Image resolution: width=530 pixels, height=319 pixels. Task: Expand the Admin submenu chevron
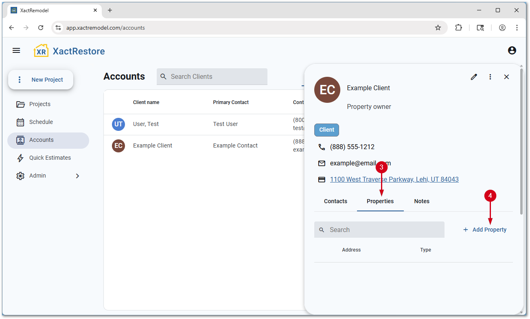[x=77, y=176]
